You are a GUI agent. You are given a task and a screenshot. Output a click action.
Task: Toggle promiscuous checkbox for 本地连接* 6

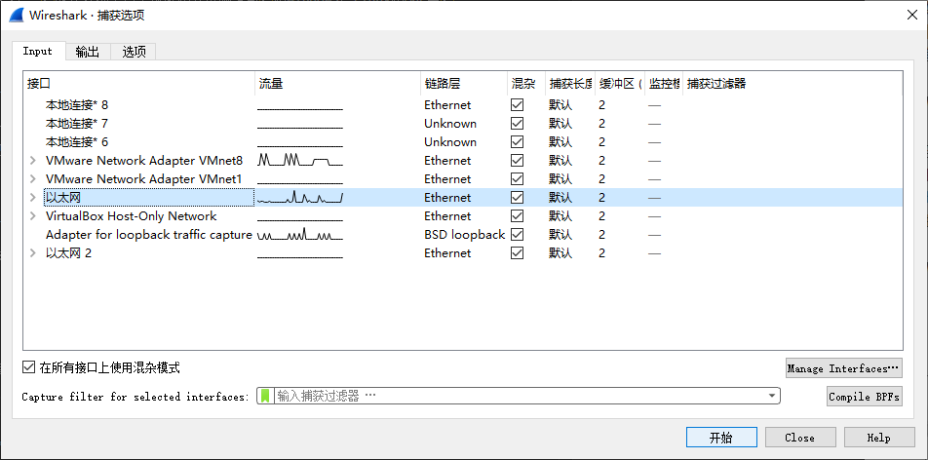point(518,142)
